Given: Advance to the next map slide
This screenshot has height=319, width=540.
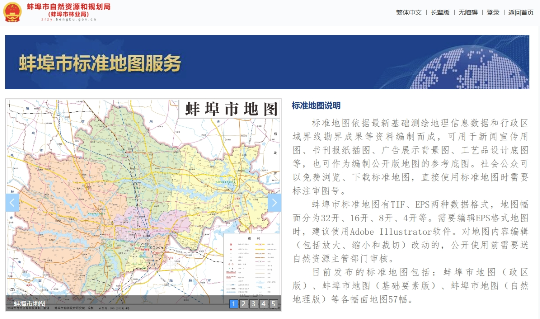Looking at the screenshot, I should pyautogui.click(x=274, y=203).
